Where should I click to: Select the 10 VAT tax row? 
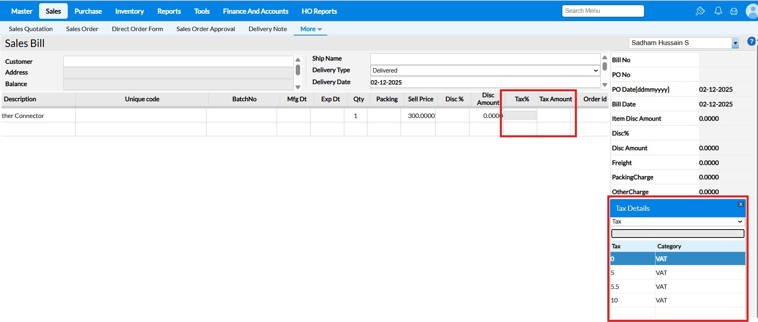click(677, 300)
